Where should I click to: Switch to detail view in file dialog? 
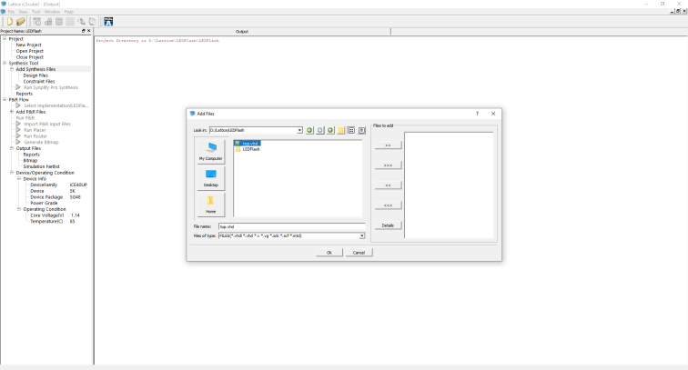[x=361, y=130]
